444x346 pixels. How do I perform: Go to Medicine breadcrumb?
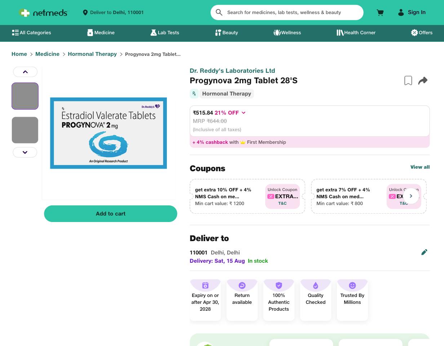point(47,54)
